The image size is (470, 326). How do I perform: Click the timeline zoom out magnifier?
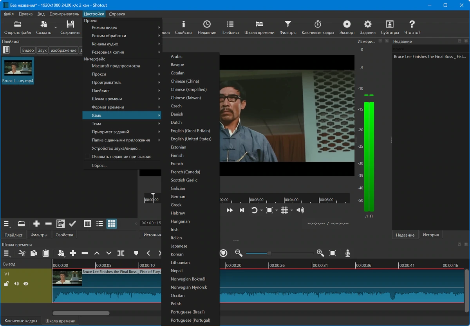pyautogui.click(x=239, y=253)
